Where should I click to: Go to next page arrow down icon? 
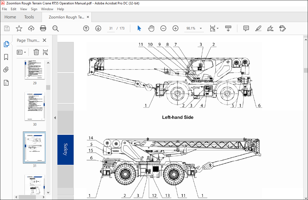pyautogui.click(x=98, y=28)
